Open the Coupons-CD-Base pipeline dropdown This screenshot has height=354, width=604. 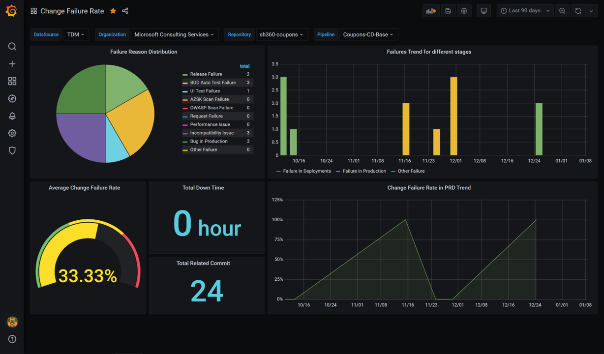[369, 34]
